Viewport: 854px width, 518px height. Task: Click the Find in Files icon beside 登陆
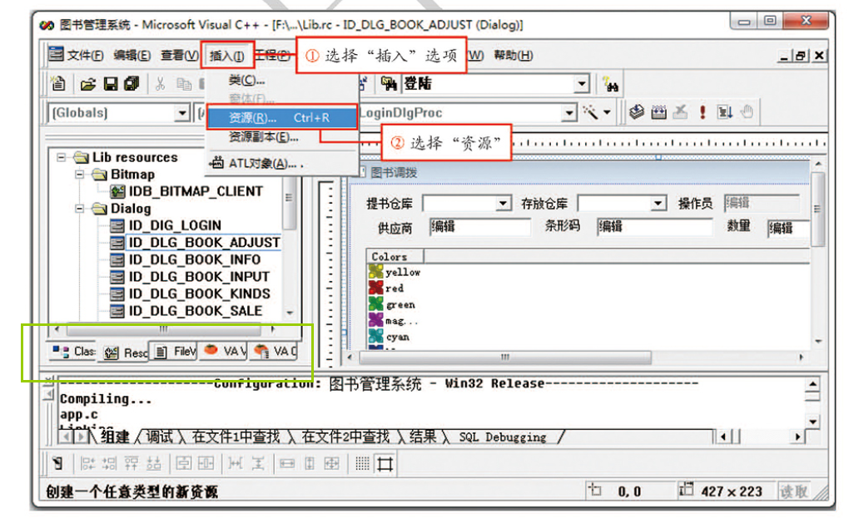[389, 83]
